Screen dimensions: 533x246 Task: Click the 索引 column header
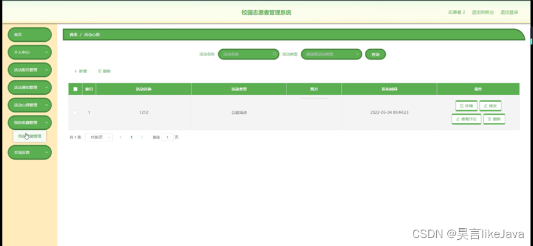click(x=89, y=89)
